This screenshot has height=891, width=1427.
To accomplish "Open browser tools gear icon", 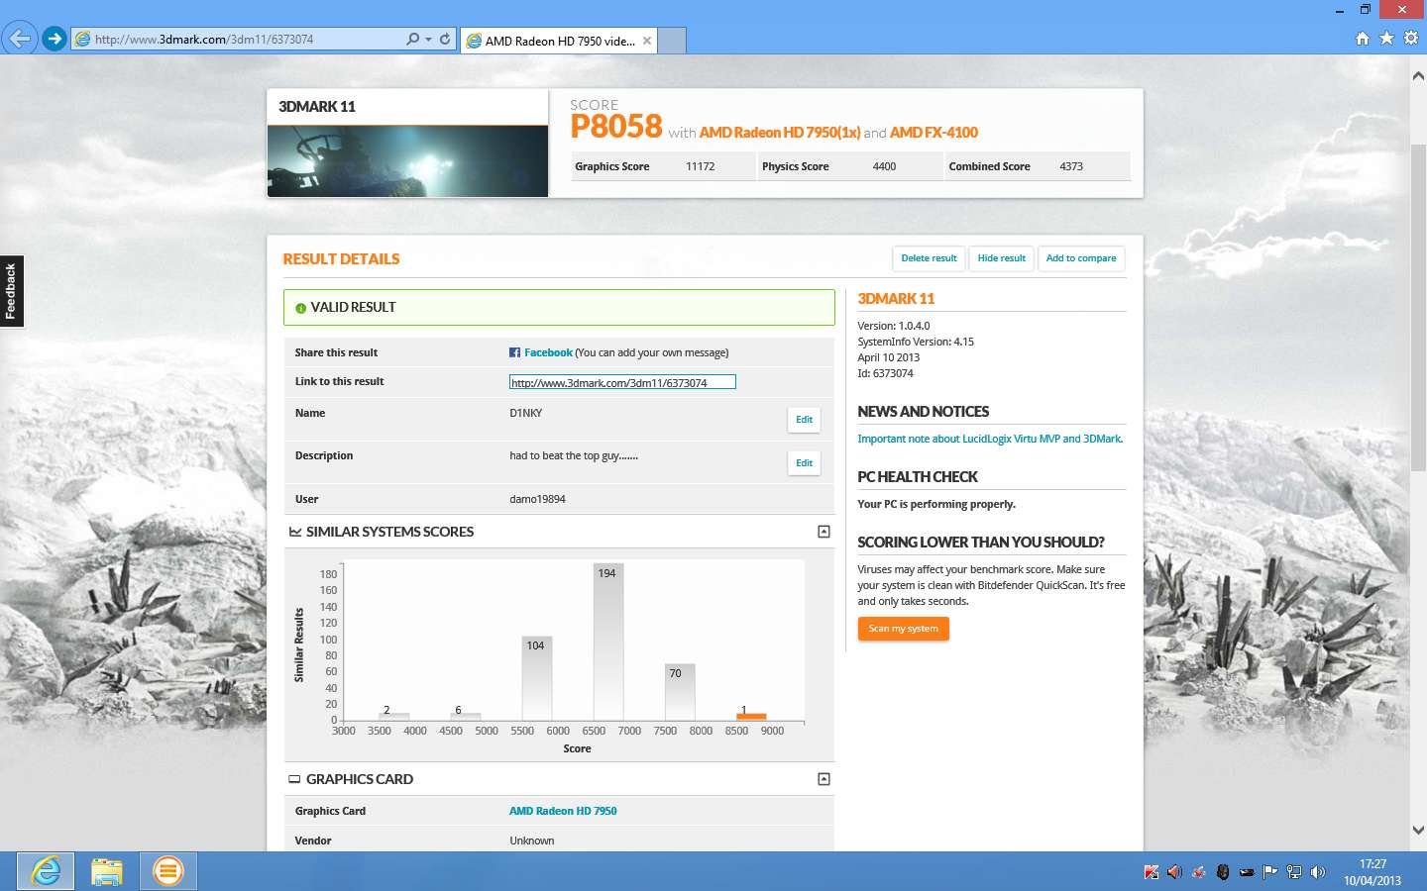I will (x=1411, y=38).
